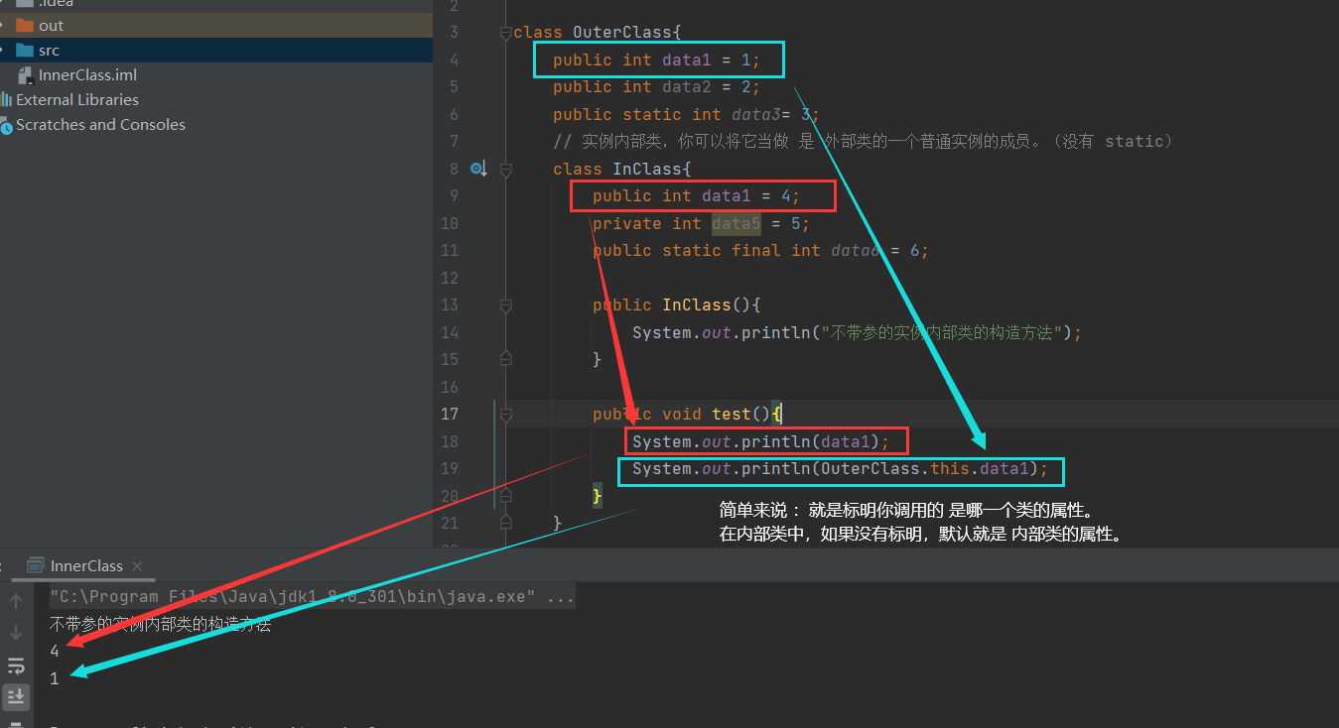Click 'public static final int data6' line
1339x728 pixels.
pyautogui.click(x=760, y=251)
